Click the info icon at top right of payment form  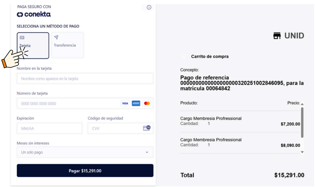pyautogui.click(x=149, y=8)
